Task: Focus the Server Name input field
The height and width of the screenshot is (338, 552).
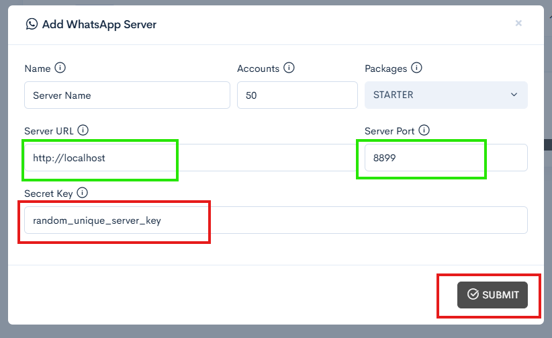Action: 127,95
